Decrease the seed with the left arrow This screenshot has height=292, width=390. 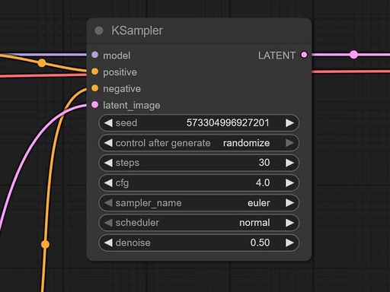click(108, 123)
